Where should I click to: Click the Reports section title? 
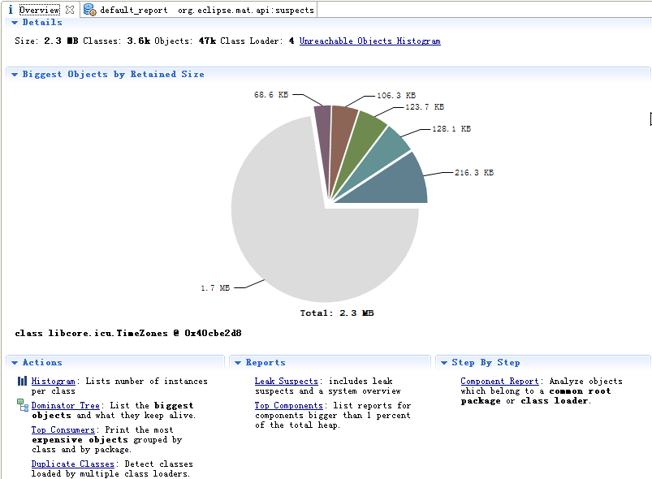266,363
